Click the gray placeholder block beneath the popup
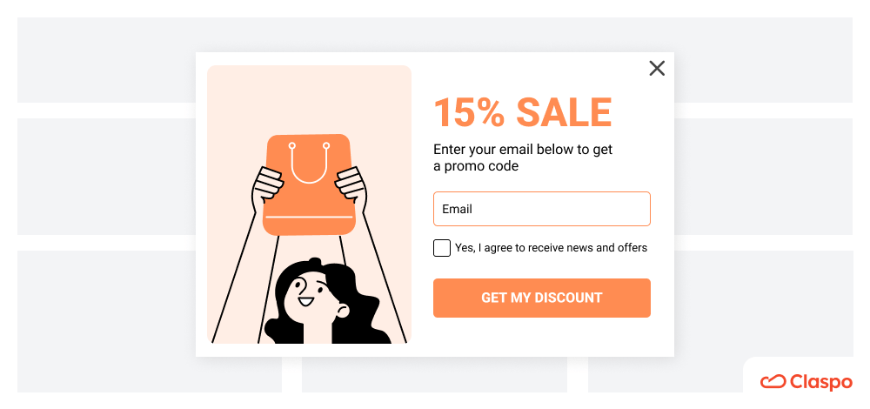The height and width of the screenshot is (409, 870). coord(434,374)
